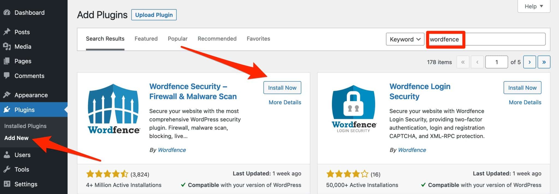Click the Users person icon
Viewport: 559px width, 194px height.
coord(7,155)
